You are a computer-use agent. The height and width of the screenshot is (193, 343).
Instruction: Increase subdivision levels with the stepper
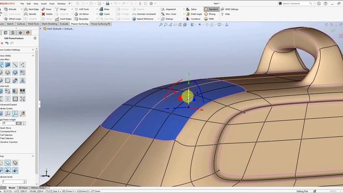[x=25, y=181]
